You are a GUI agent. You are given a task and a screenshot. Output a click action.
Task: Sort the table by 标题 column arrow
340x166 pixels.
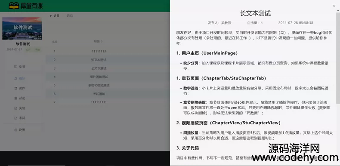[x=102, y=41]
